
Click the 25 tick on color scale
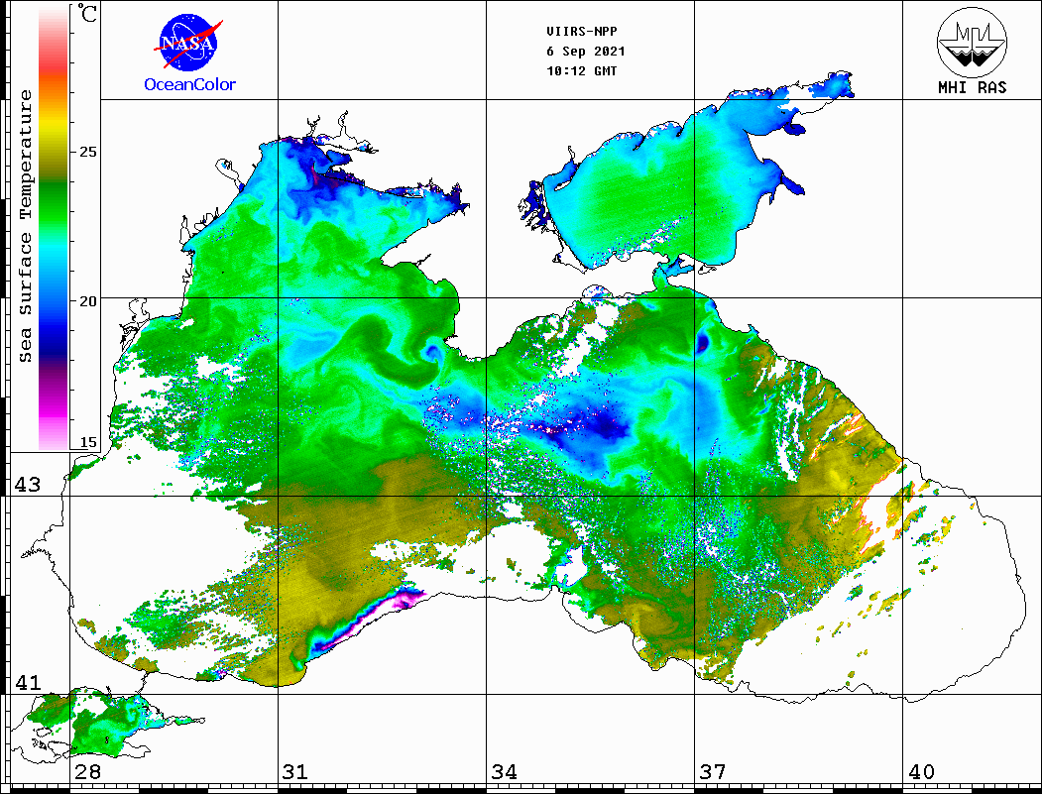click(x=87, y=152)
